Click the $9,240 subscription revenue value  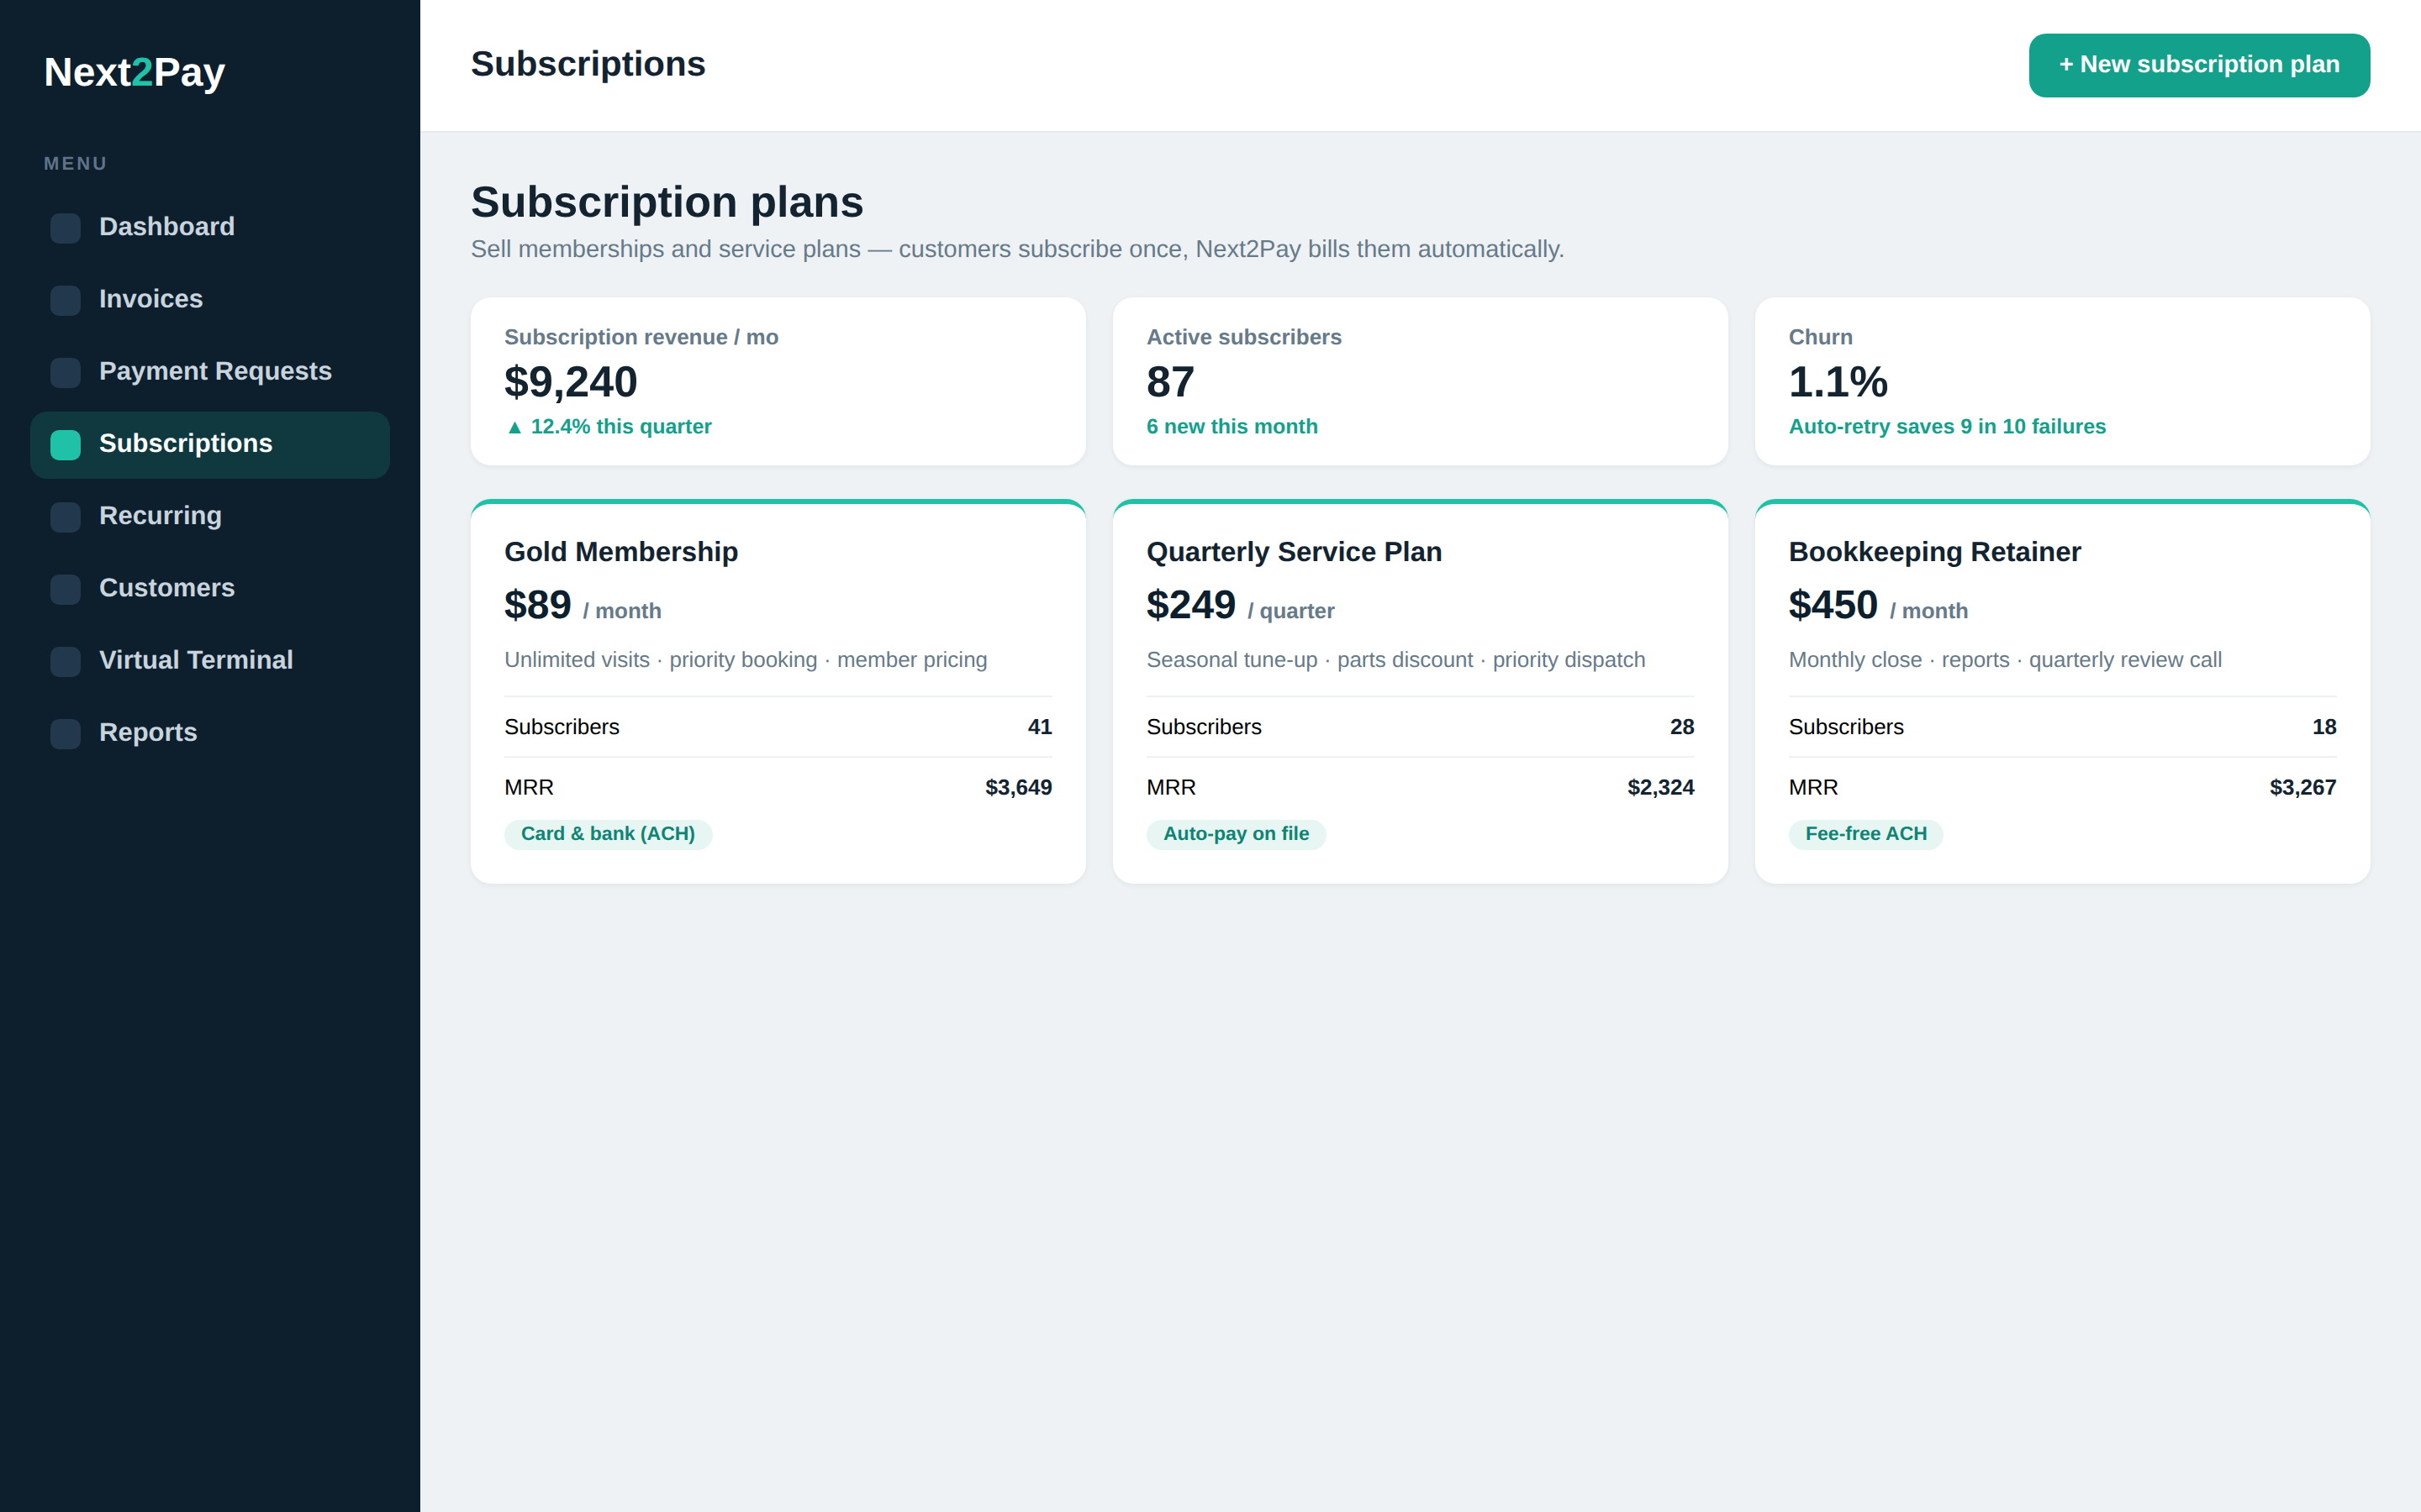(570, 382)
